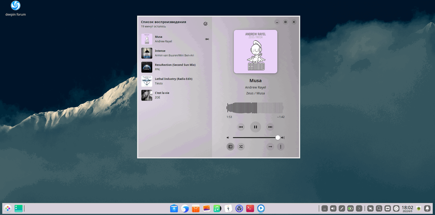
Task: Seek within the waveform progress bar
Action: (255, 108)
